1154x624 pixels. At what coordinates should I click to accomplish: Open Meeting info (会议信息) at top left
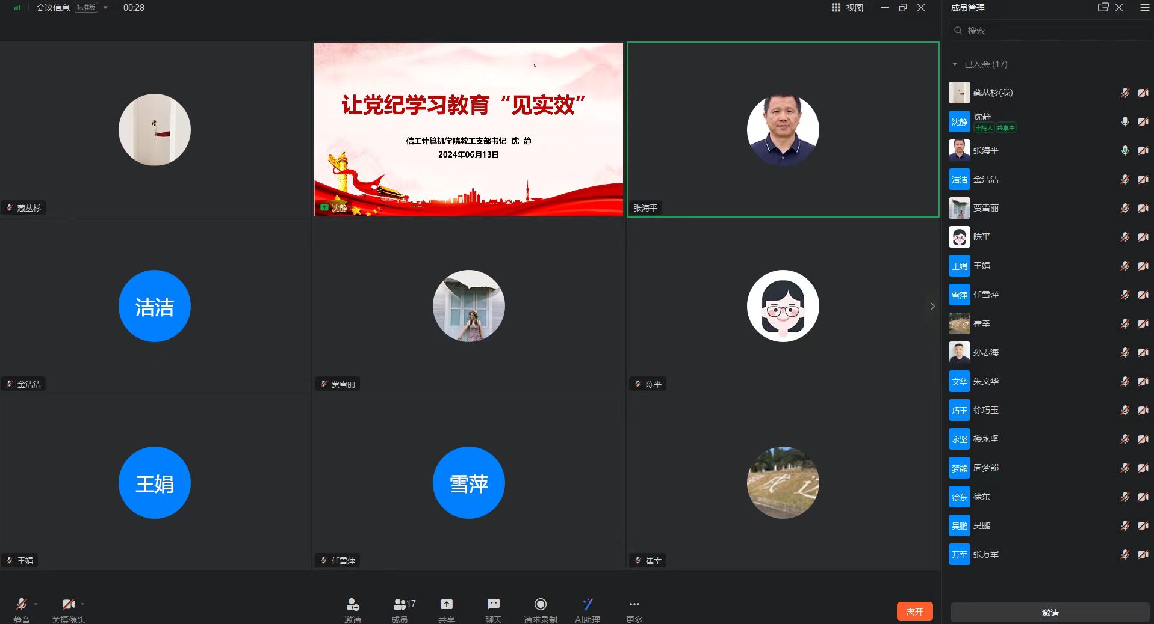point(53,8)
